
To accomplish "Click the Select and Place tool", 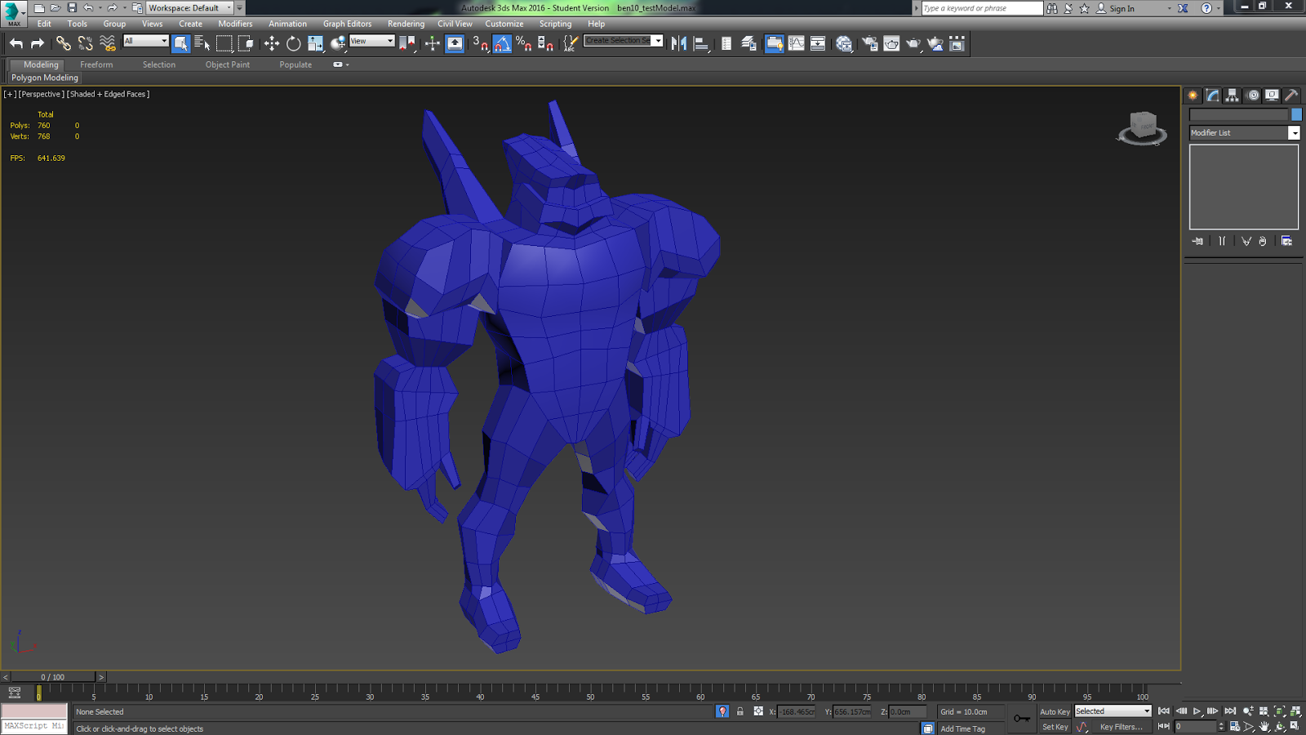I will click(338, 43).
